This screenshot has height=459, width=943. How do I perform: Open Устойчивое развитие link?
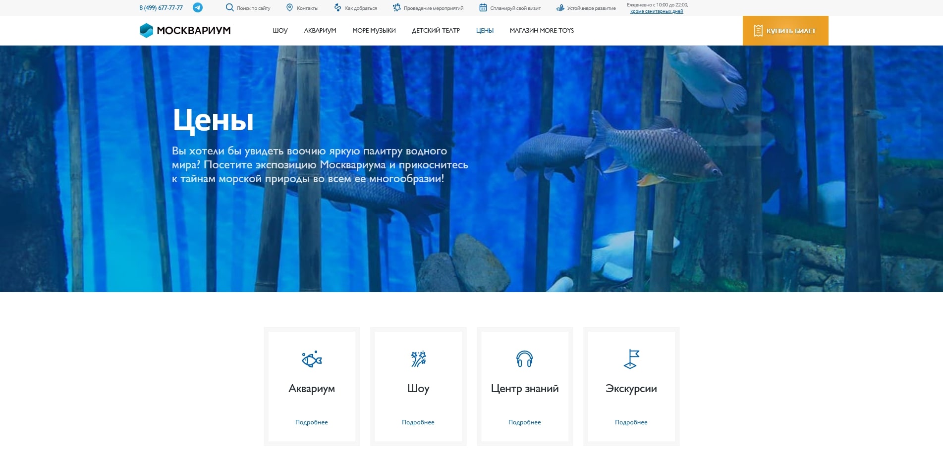pyautogui.click(x=591, y=8)
